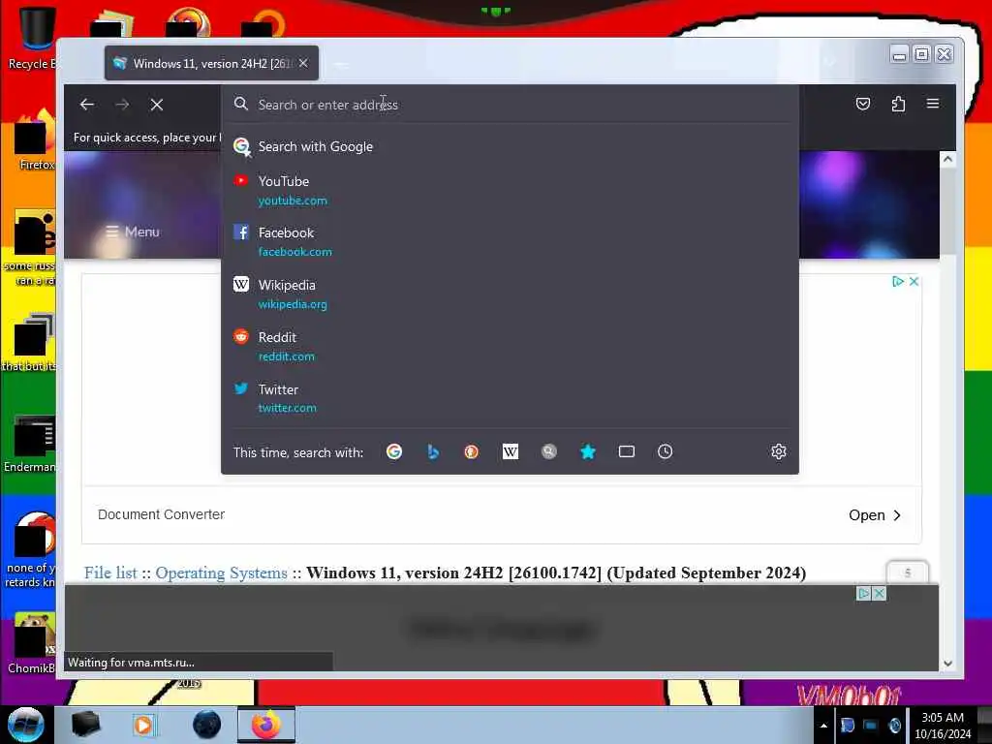Click the Document Converter ad text
992x744 pixels.
tap(162, 515)
